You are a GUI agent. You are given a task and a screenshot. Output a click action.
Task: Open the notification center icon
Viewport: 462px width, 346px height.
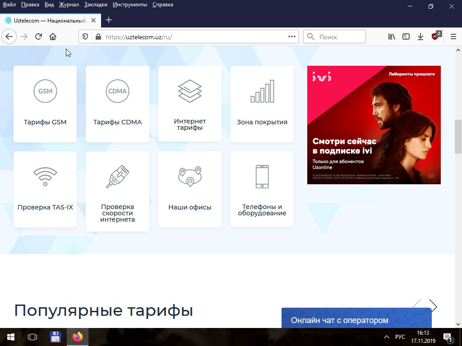[x=448, y=337]
